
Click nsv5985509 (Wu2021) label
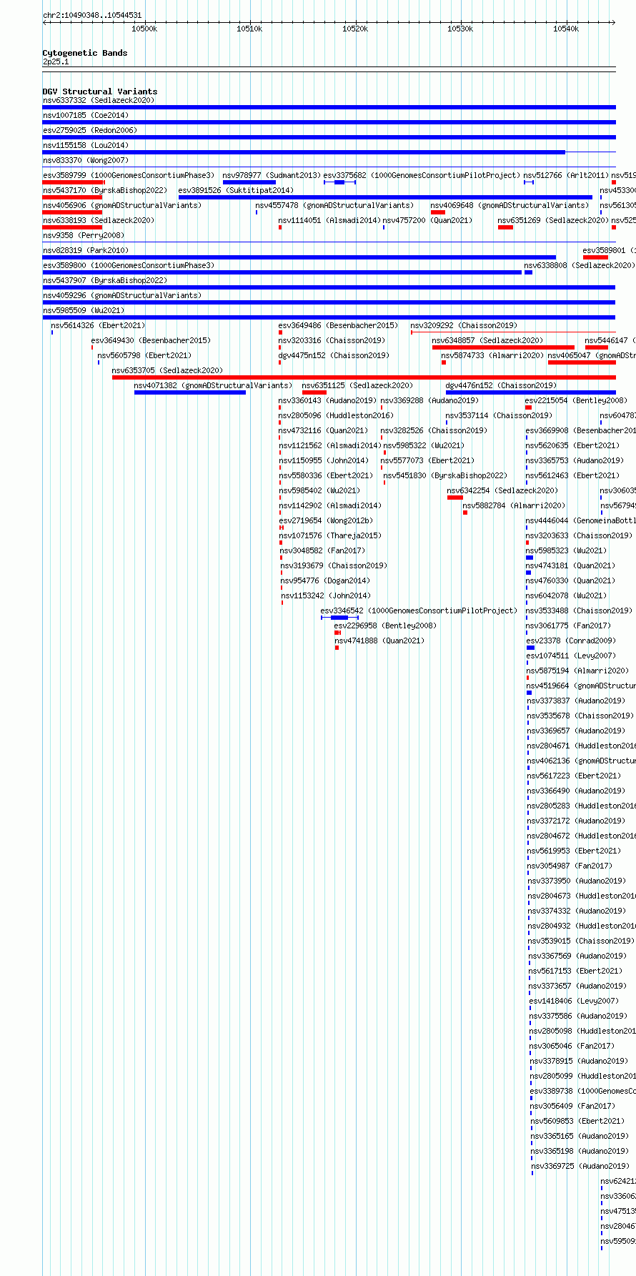(84, 311)
